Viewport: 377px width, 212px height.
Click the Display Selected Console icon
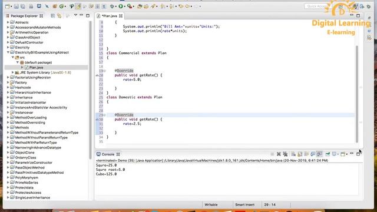point(335,154)
